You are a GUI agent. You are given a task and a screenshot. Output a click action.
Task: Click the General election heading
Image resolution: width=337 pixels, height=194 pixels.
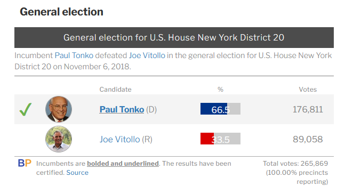(61, 12)
